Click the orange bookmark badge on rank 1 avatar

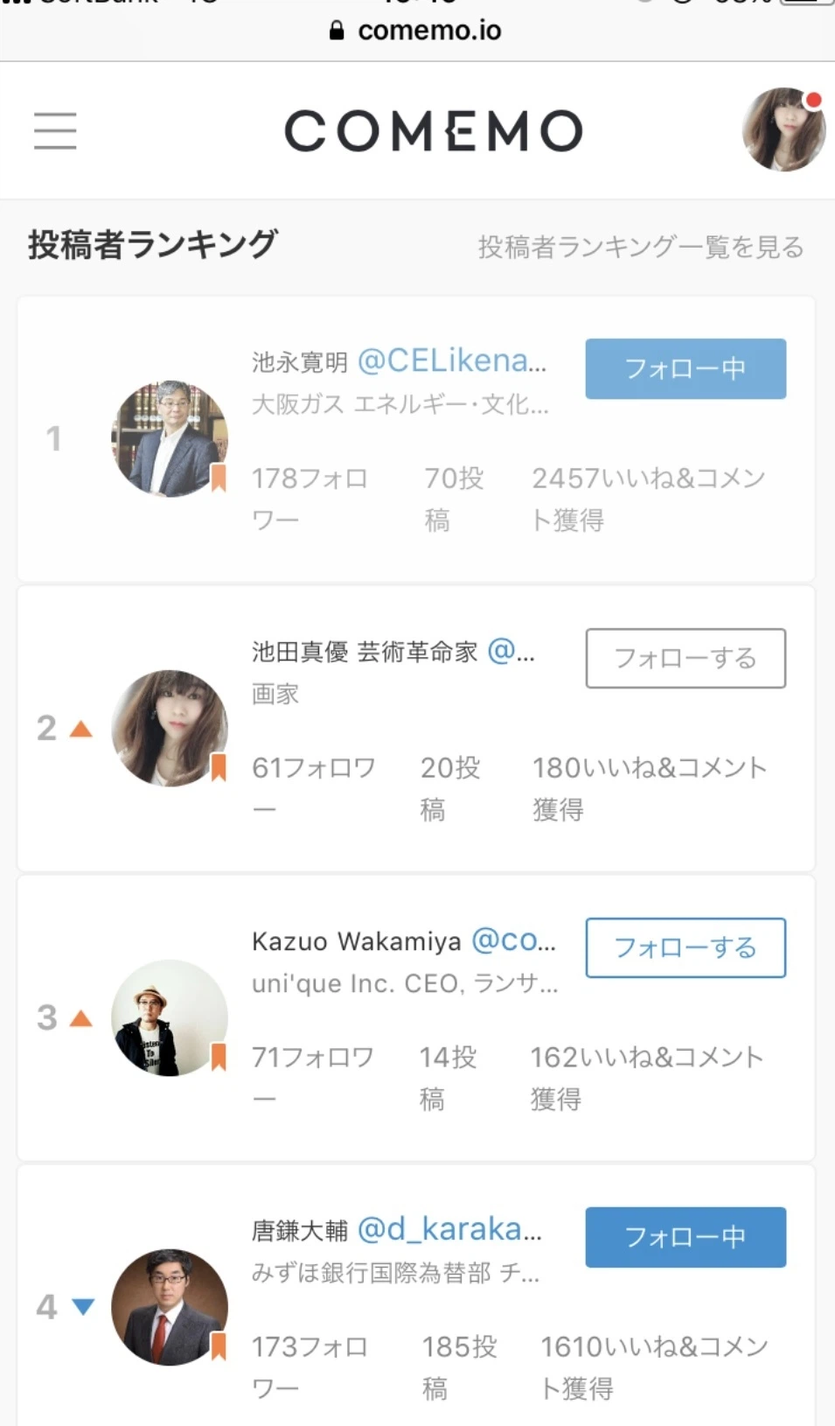click(x=219, y=478)
